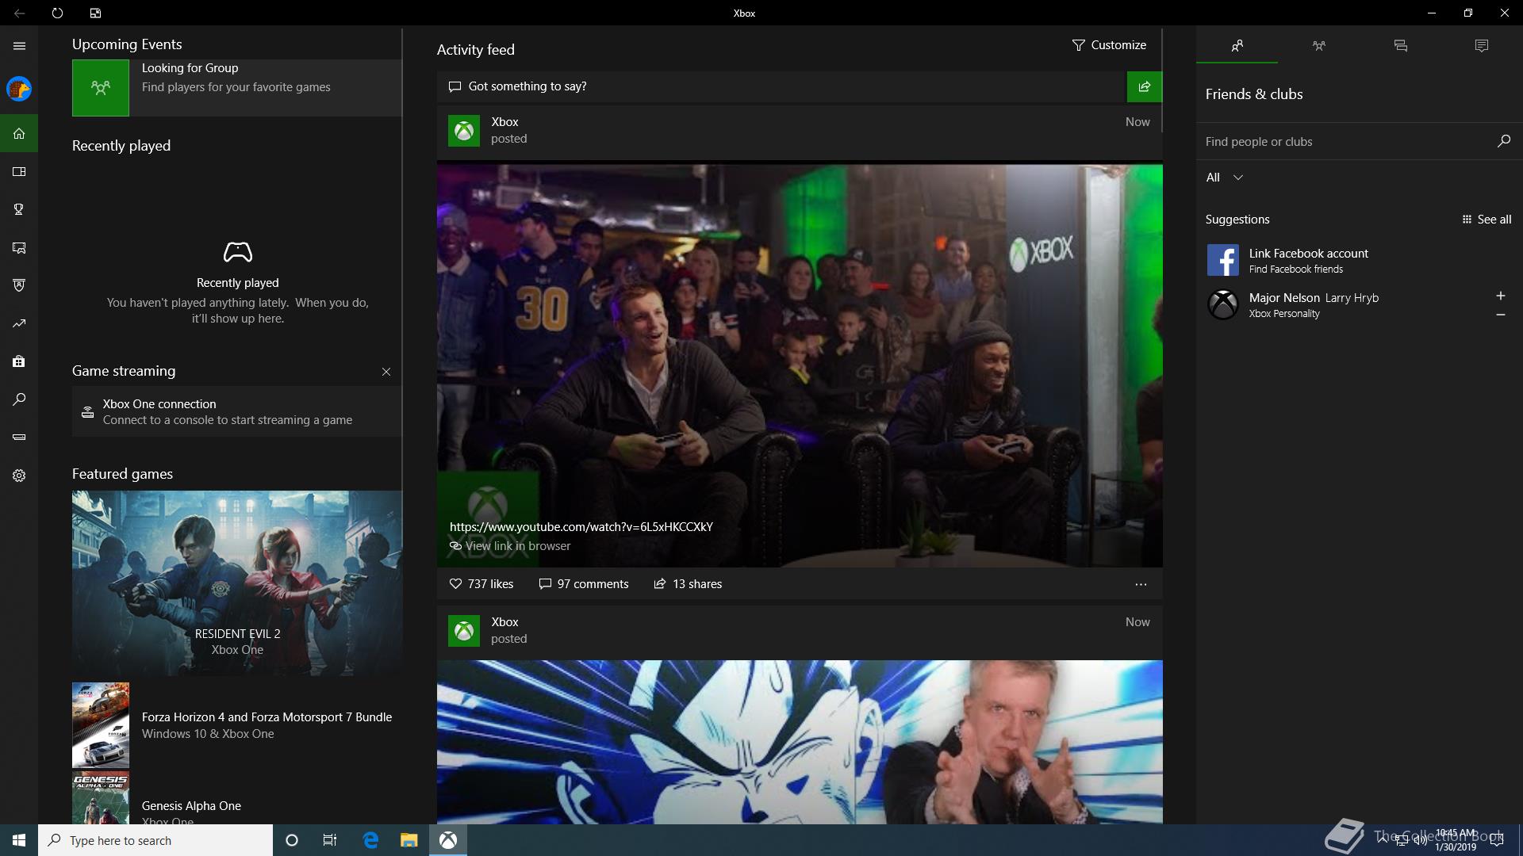This screenshot has height=856, width=1523.
Task: Click the search icon in Find people field
Action: [1503, 141]
